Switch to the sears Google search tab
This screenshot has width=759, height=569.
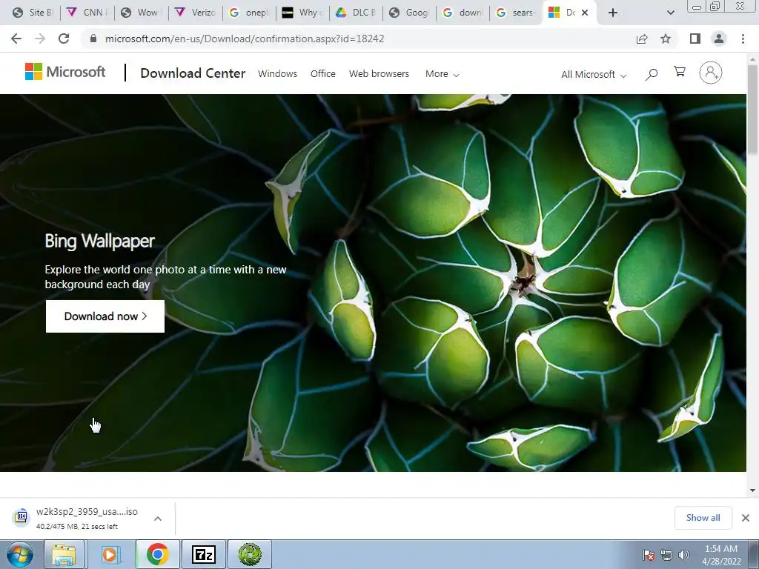(517, 13)
